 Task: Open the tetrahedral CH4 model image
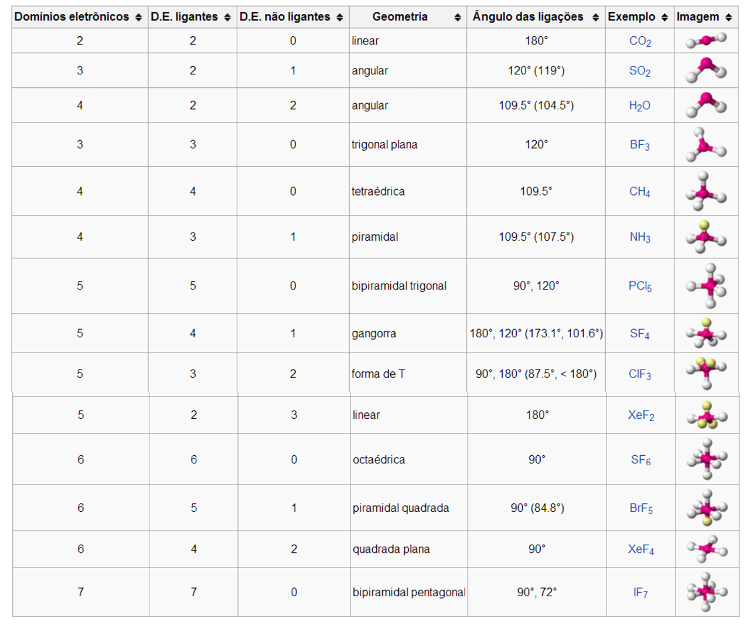coord(706,192)
